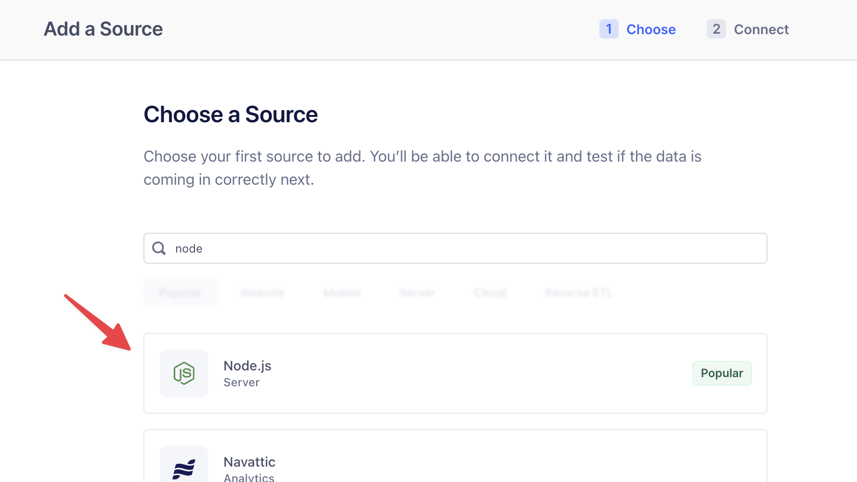Click the "Node.js" source name text
Screen dimensions: 857x482
(247, 366)
